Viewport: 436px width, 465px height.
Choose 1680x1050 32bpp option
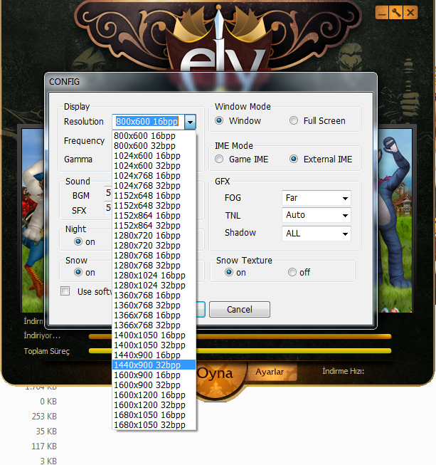coord(154,425)
